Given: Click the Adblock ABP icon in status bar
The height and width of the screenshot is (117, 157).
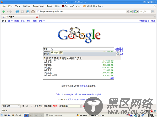Looking at the screenshot, I should click(152, 110).
